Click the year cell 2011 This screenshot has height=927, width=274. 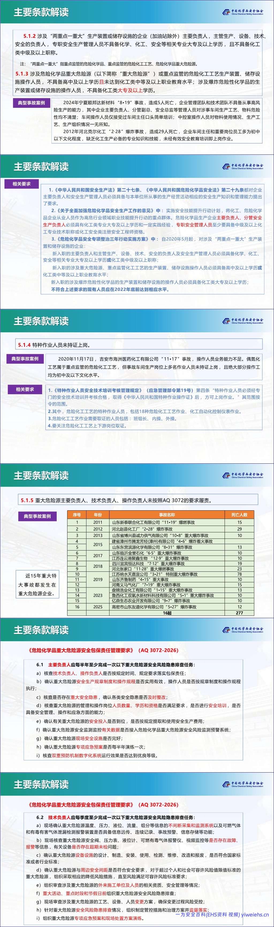[98, 522]
